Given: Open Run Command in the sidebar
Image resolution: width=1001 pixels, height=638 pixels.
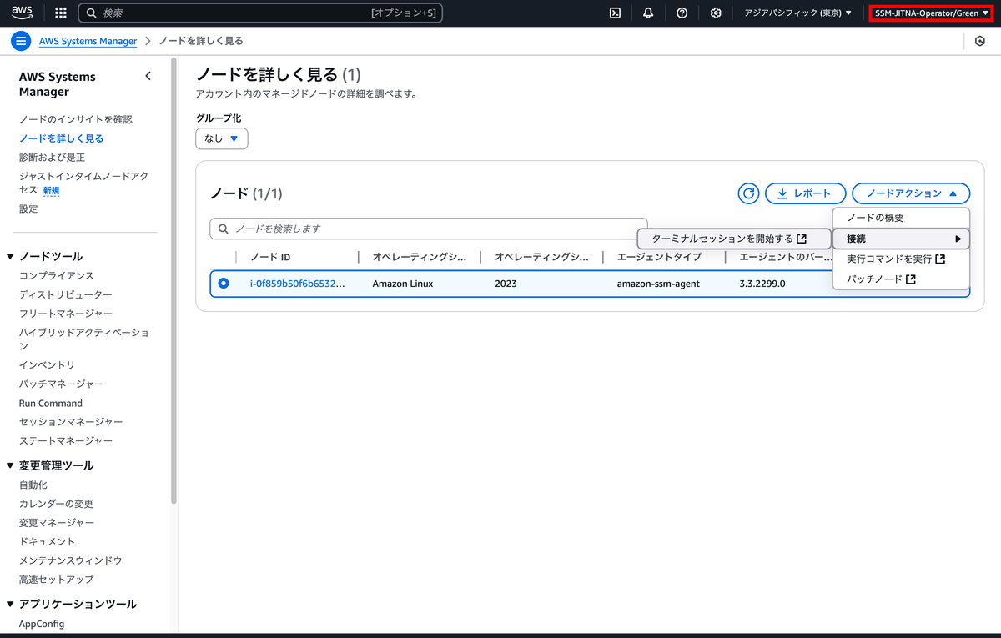Looking at the screenshot, I should [x=51, y=403].
